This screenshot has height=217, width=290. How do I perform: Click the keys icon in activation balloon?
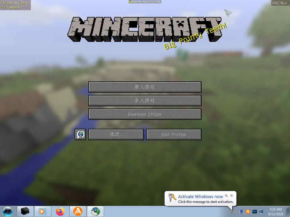point(172,198)
